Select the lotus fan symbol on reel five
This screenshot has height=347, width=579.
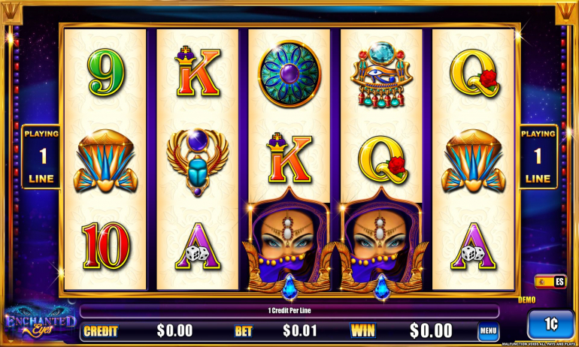point(474,161)
